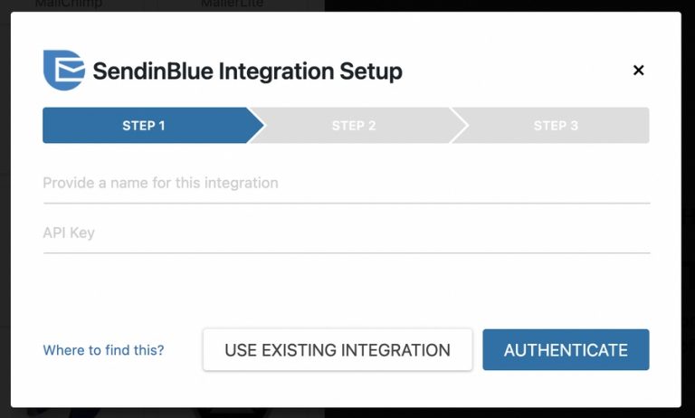Click the underline below the integration name field
695x418 pixels.
(x=346, y=203)
